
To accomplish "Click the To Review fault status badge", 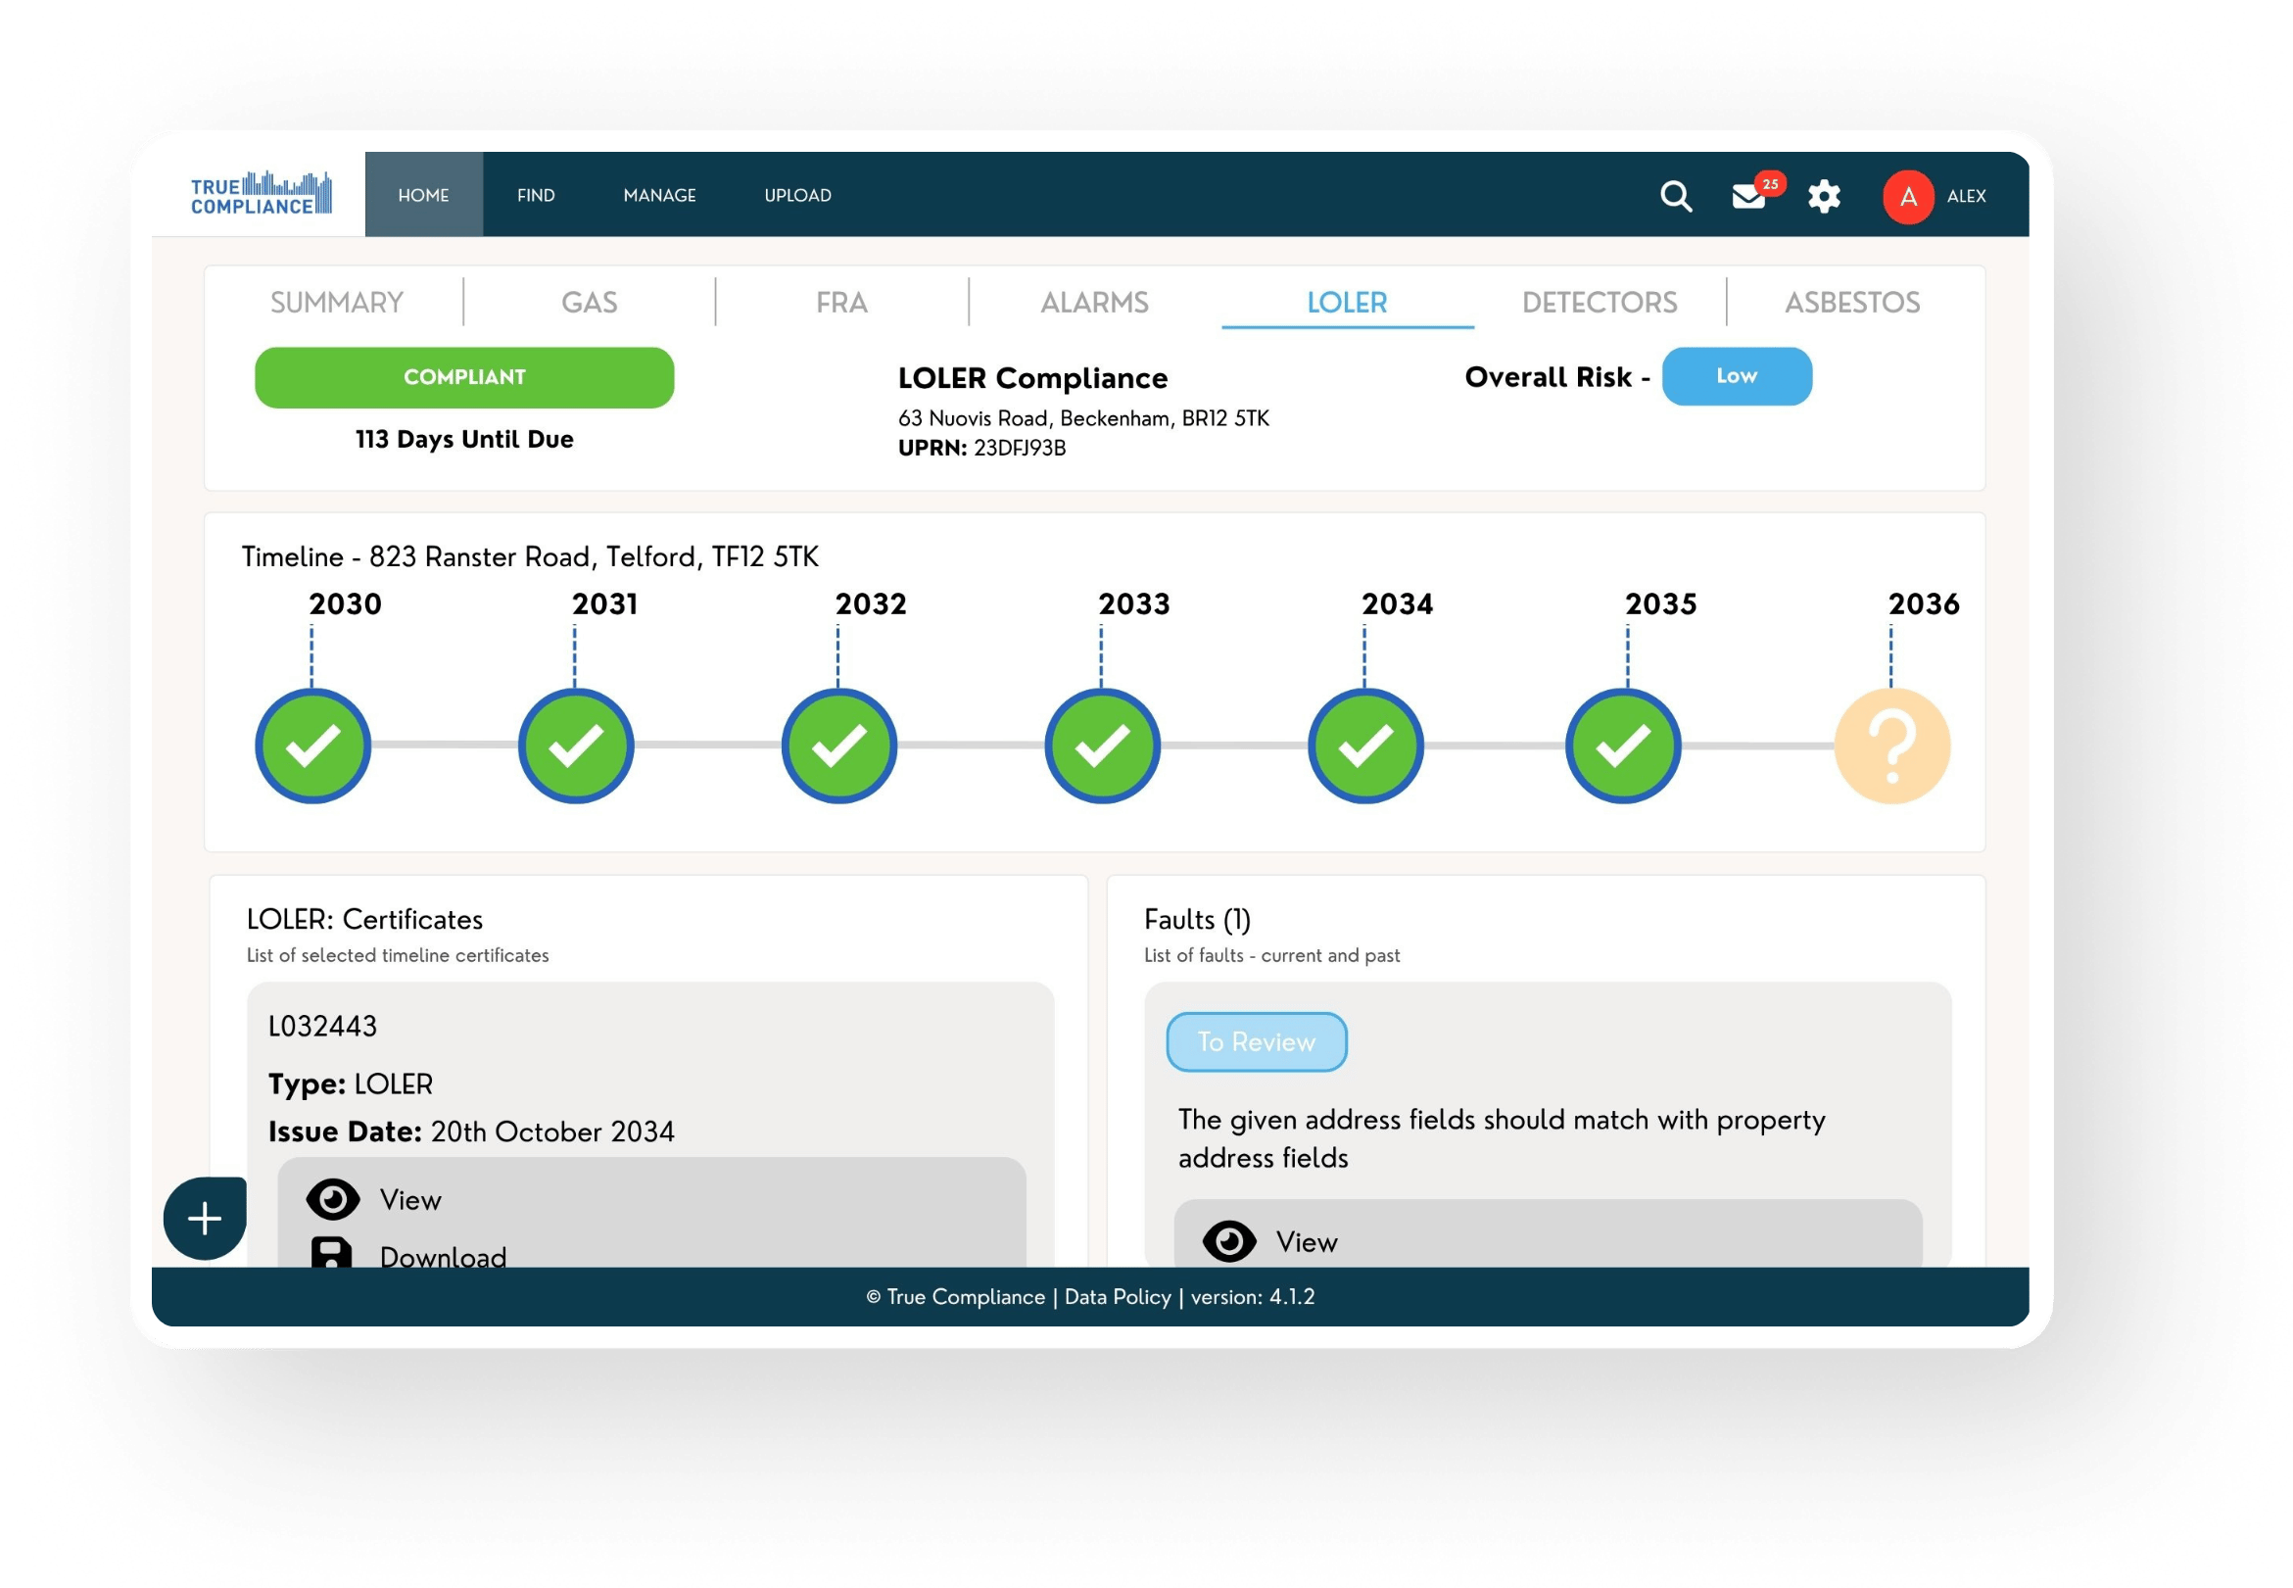I will click(x=1257, y=1041).
